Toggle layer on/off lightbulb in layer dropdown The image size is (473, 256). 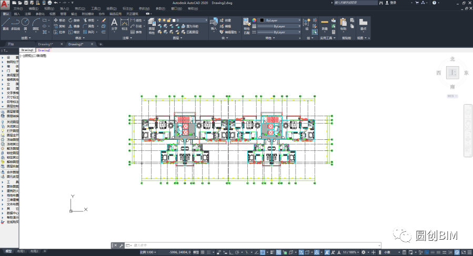point(159,20)
